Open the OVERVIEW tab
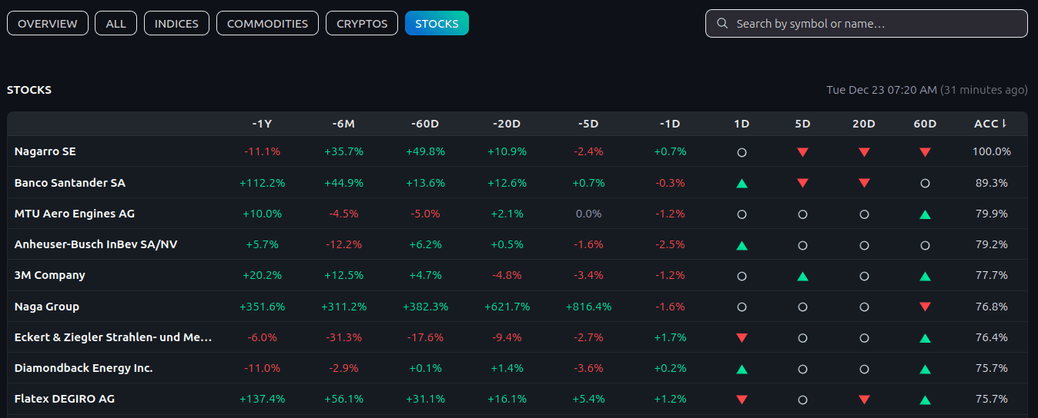Image resolution: width=1038 pixels, height=418 pixels. [48, 23]
